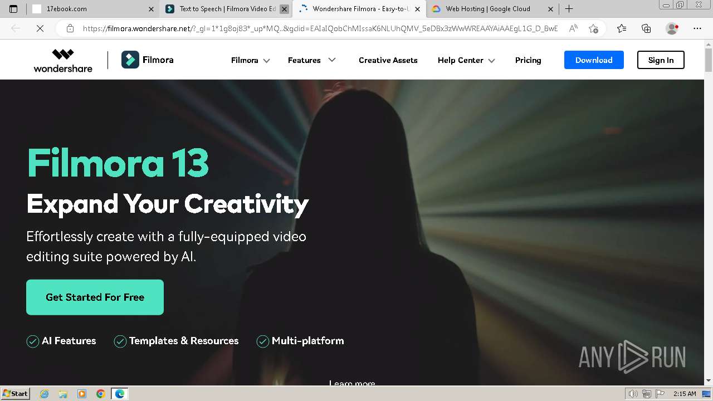This screenshot has width=713, height=401.
Task: View site information lock icon
Action: [x=70, y=28]
